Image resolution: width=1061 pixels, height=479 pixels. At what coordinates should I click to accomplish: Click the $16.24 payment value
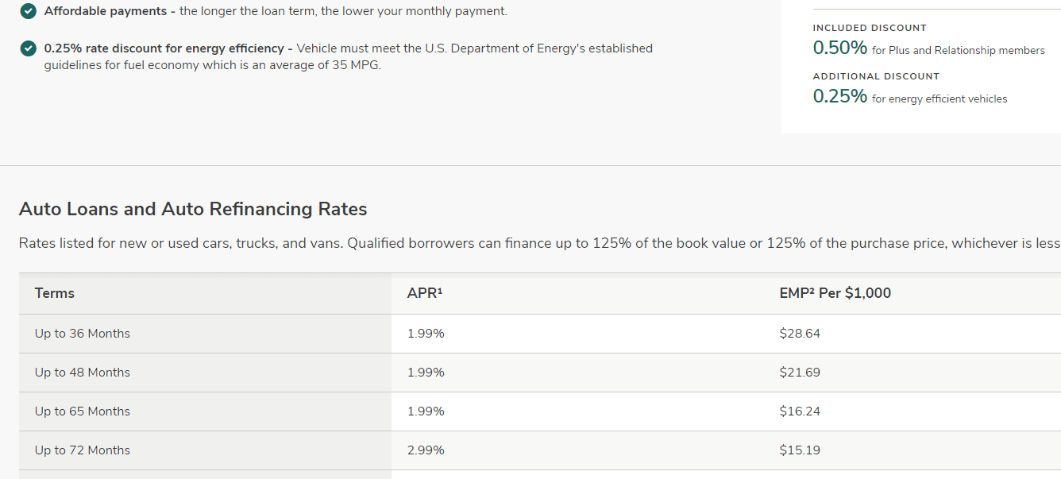800,411
